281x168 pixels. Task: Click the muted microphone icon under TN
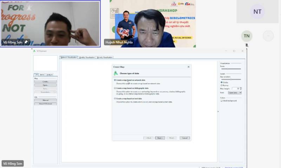[247, 45]
